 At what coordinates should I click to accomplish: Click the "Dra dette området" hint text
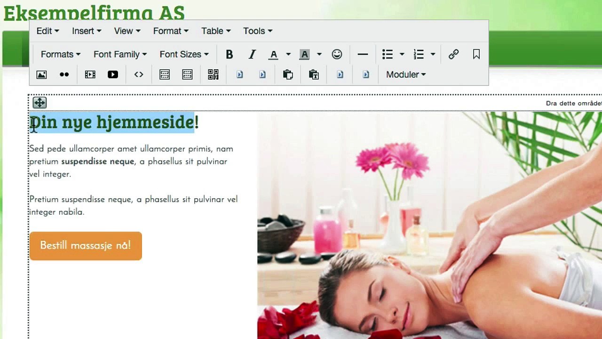point(574,103)
